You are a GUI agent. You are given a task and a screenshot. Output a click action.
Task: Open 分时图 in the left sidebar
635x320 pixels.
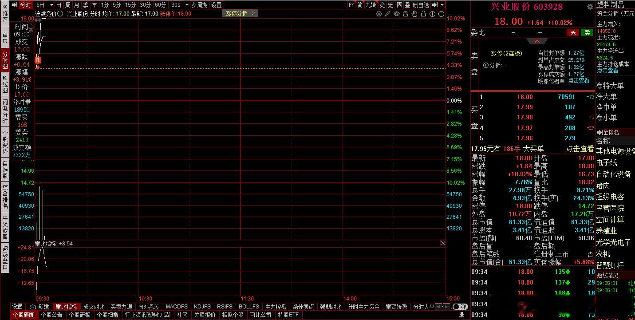click(5, 60)
